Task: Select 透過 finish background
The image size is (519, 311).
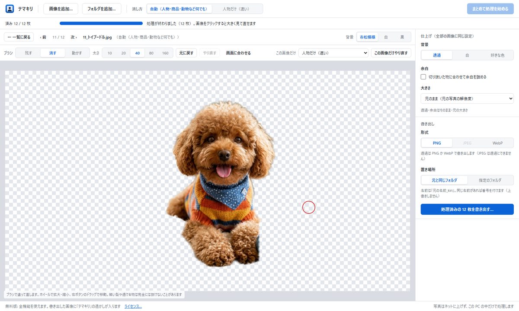Action: (x=437, y=55)
